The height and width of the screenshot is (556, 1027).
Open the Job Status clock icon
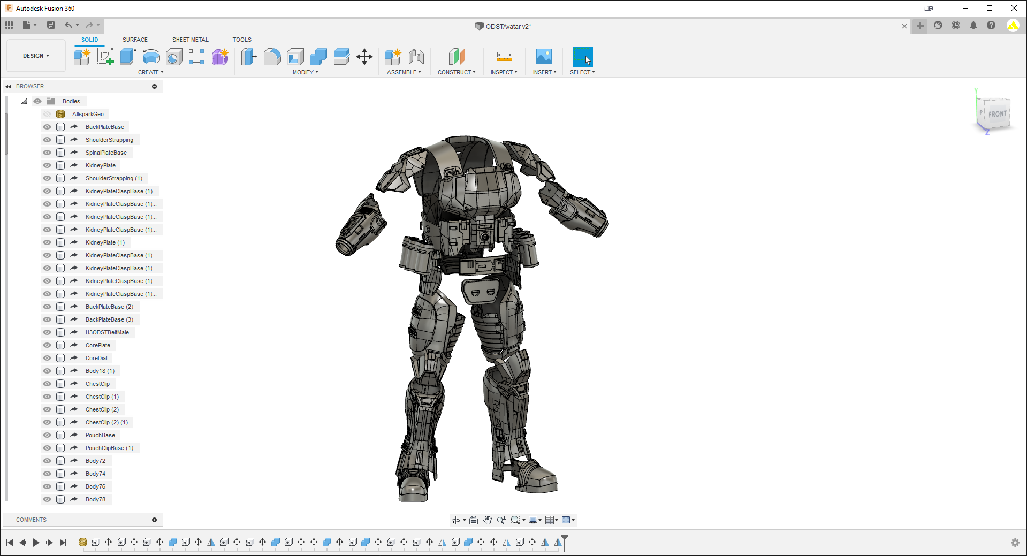coord(956,25)
